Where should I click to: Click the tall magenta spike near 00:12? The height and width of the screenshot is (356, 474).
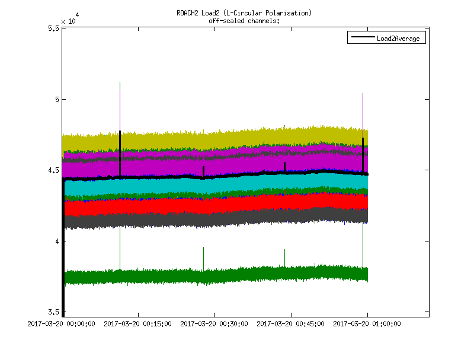pos(120,101)
